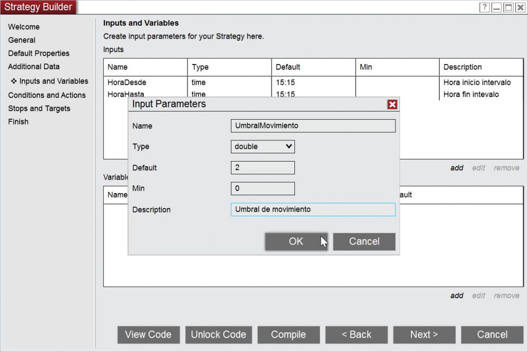The width and height of the screenshot is (528, 352).
Task: Open Conditions and Actions step
Action: 47,95
